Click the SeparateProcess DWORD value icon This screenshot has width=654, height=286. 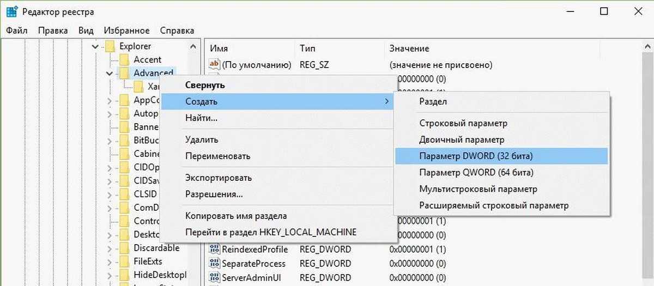(x=214, y=263)
